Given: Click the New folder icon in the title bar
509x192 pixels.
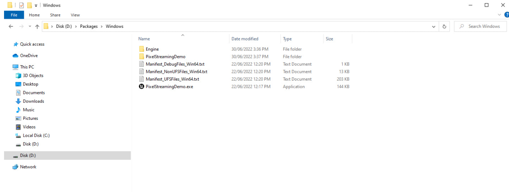Looking at the screenshot, I should click(x=29, y=5).
